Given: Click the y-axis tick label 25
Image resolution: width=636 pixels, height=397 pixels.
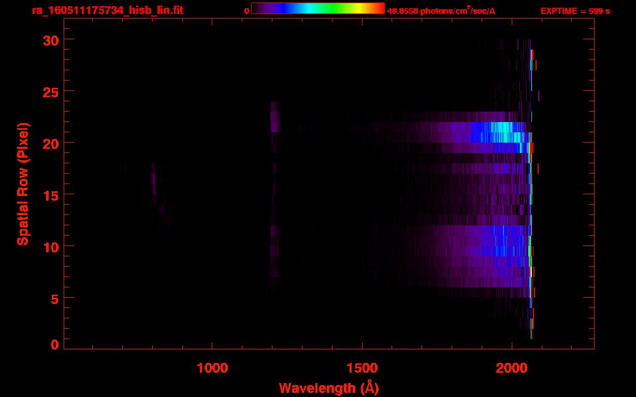Looking at the screenshot, I should click(51, 91).
